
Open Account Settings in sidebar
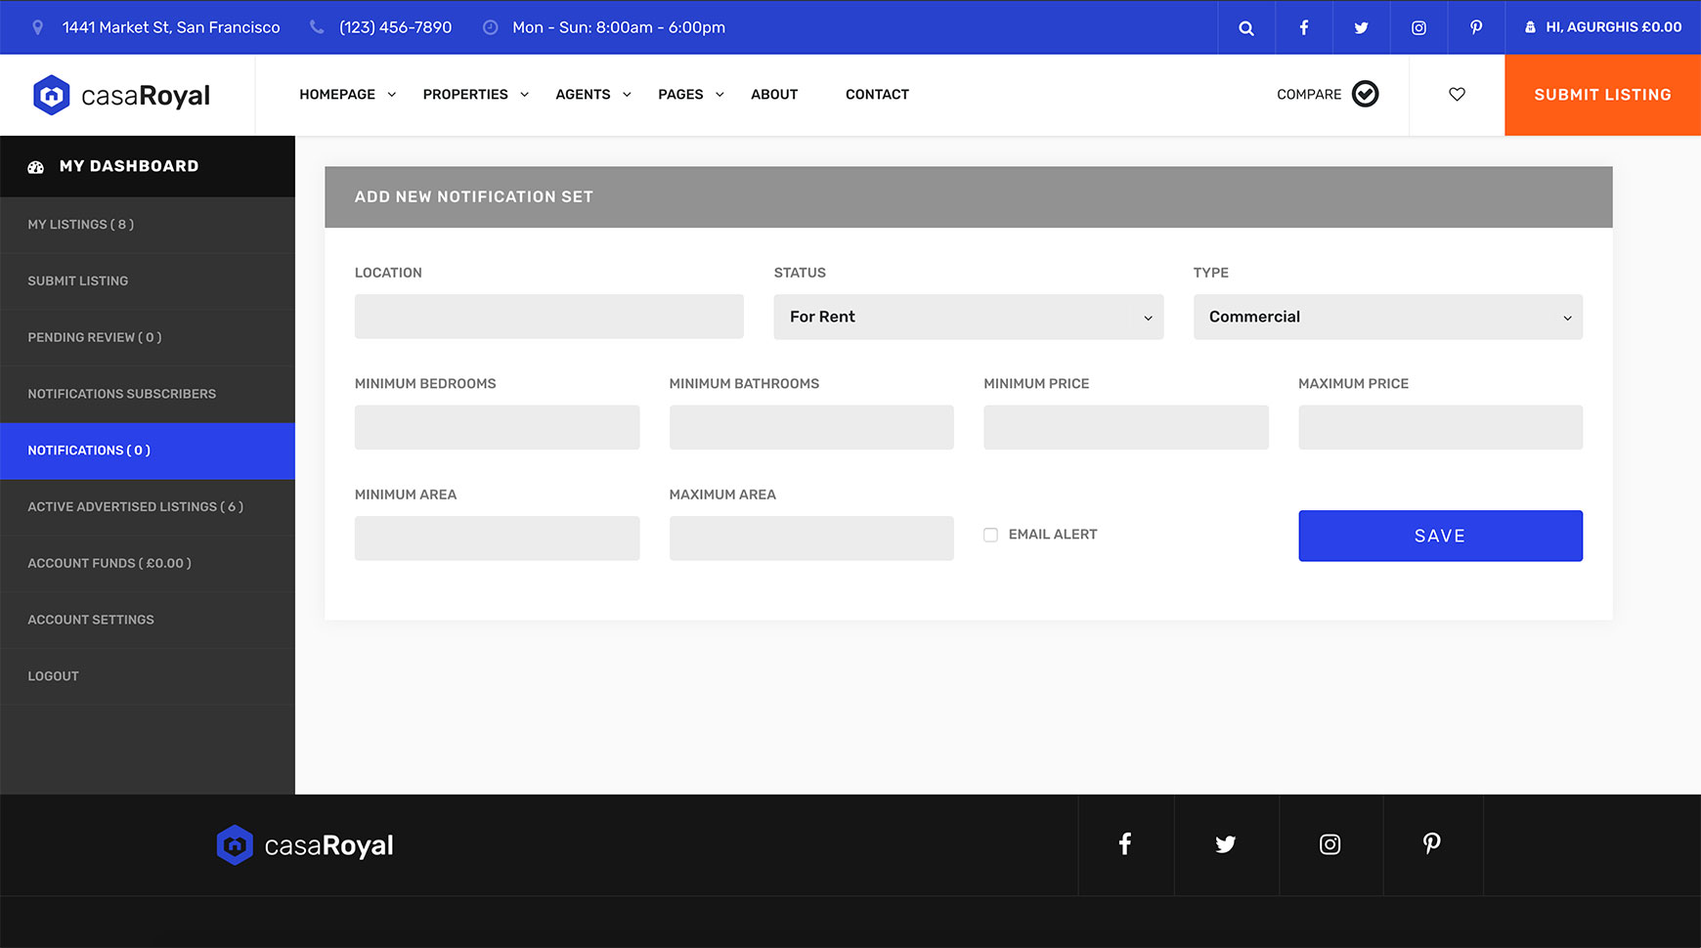148,620
